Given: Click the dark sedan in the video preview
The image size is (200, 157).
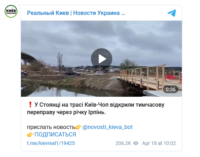Looking at the screenshot, I should 72,73.
